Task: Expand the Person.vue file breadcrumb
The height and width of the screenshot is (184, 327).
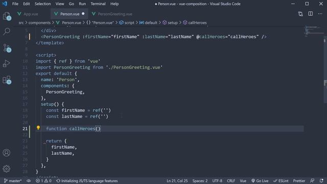Action: [68, 22]
